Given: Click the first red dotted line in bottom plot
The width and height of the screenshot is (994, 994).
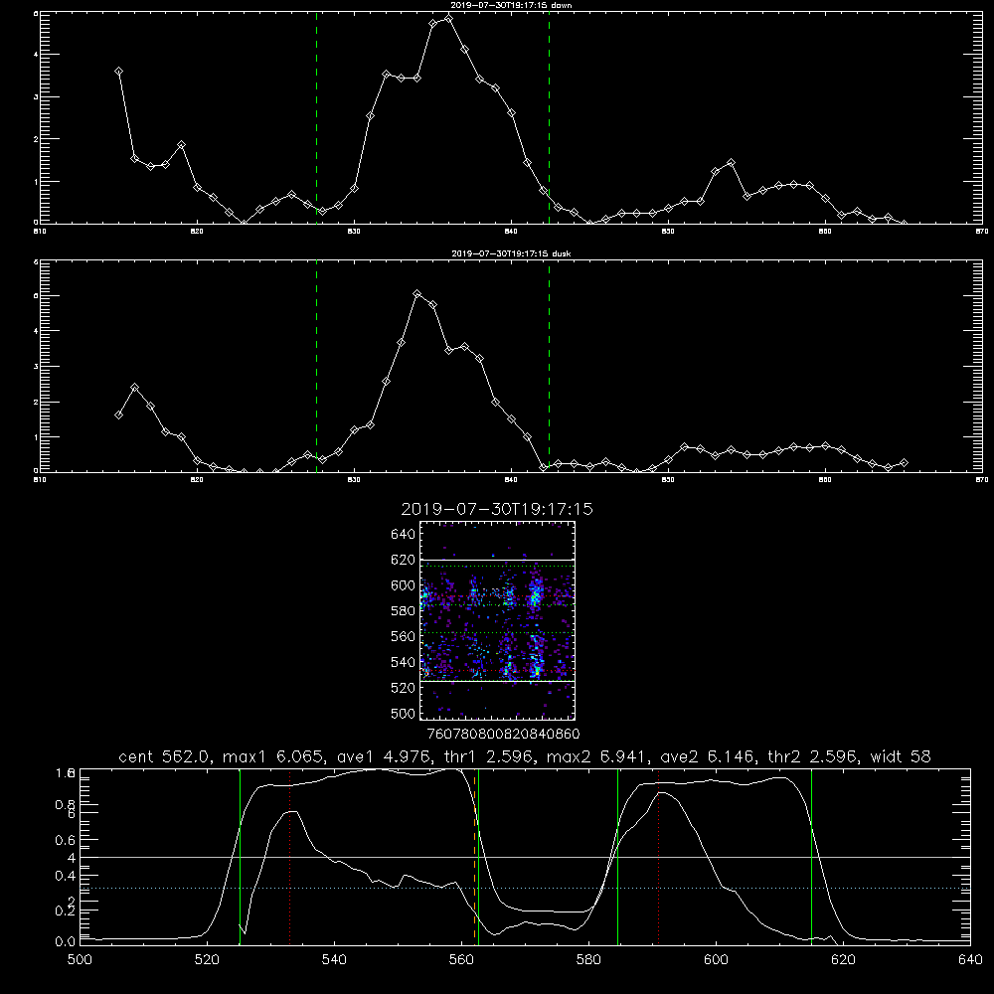Looking at the screenshot, I should click(289, 856).
